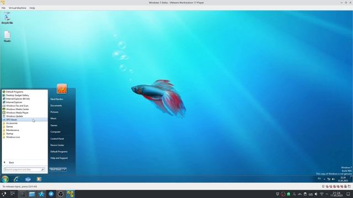Screen dimensions: 353x198
Task: Show desktop using host panel corner button
Action: coord(348,194)
